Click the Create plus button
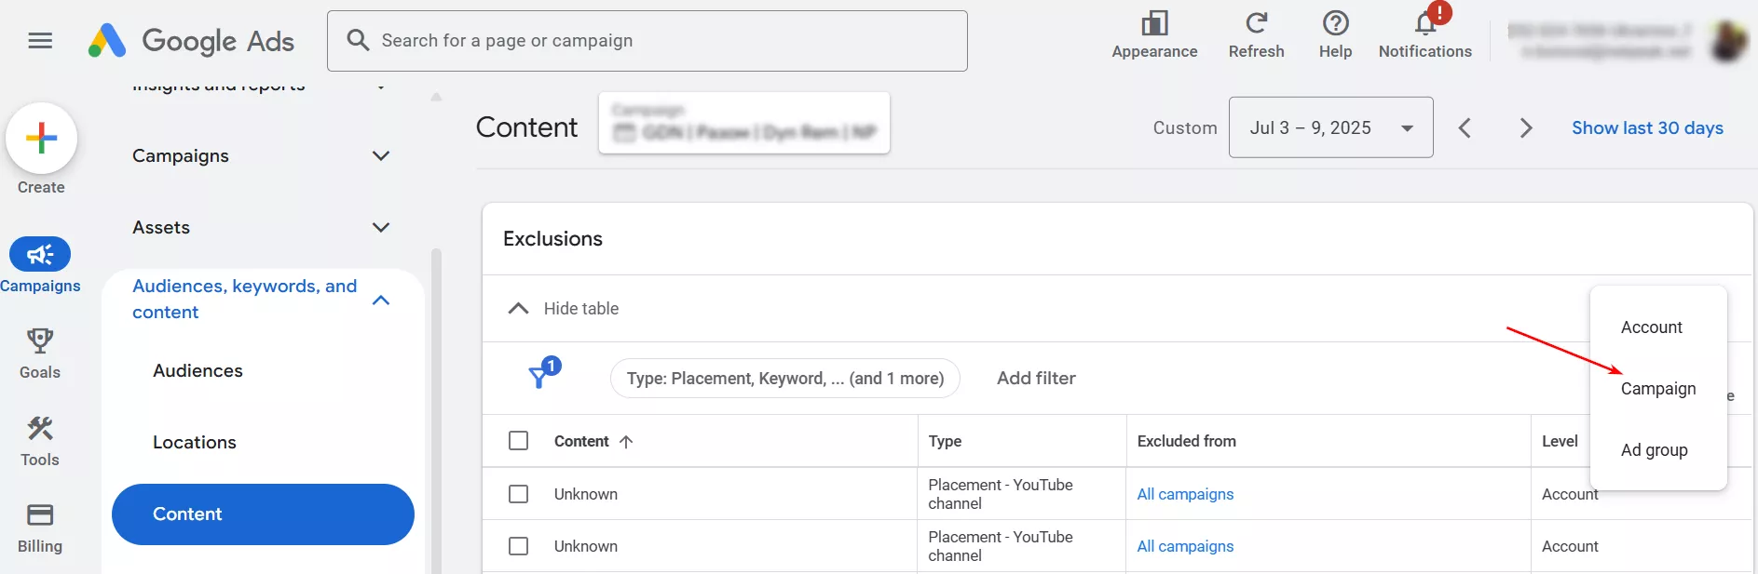The image size is (1758, 574). [x=41, y=139]
